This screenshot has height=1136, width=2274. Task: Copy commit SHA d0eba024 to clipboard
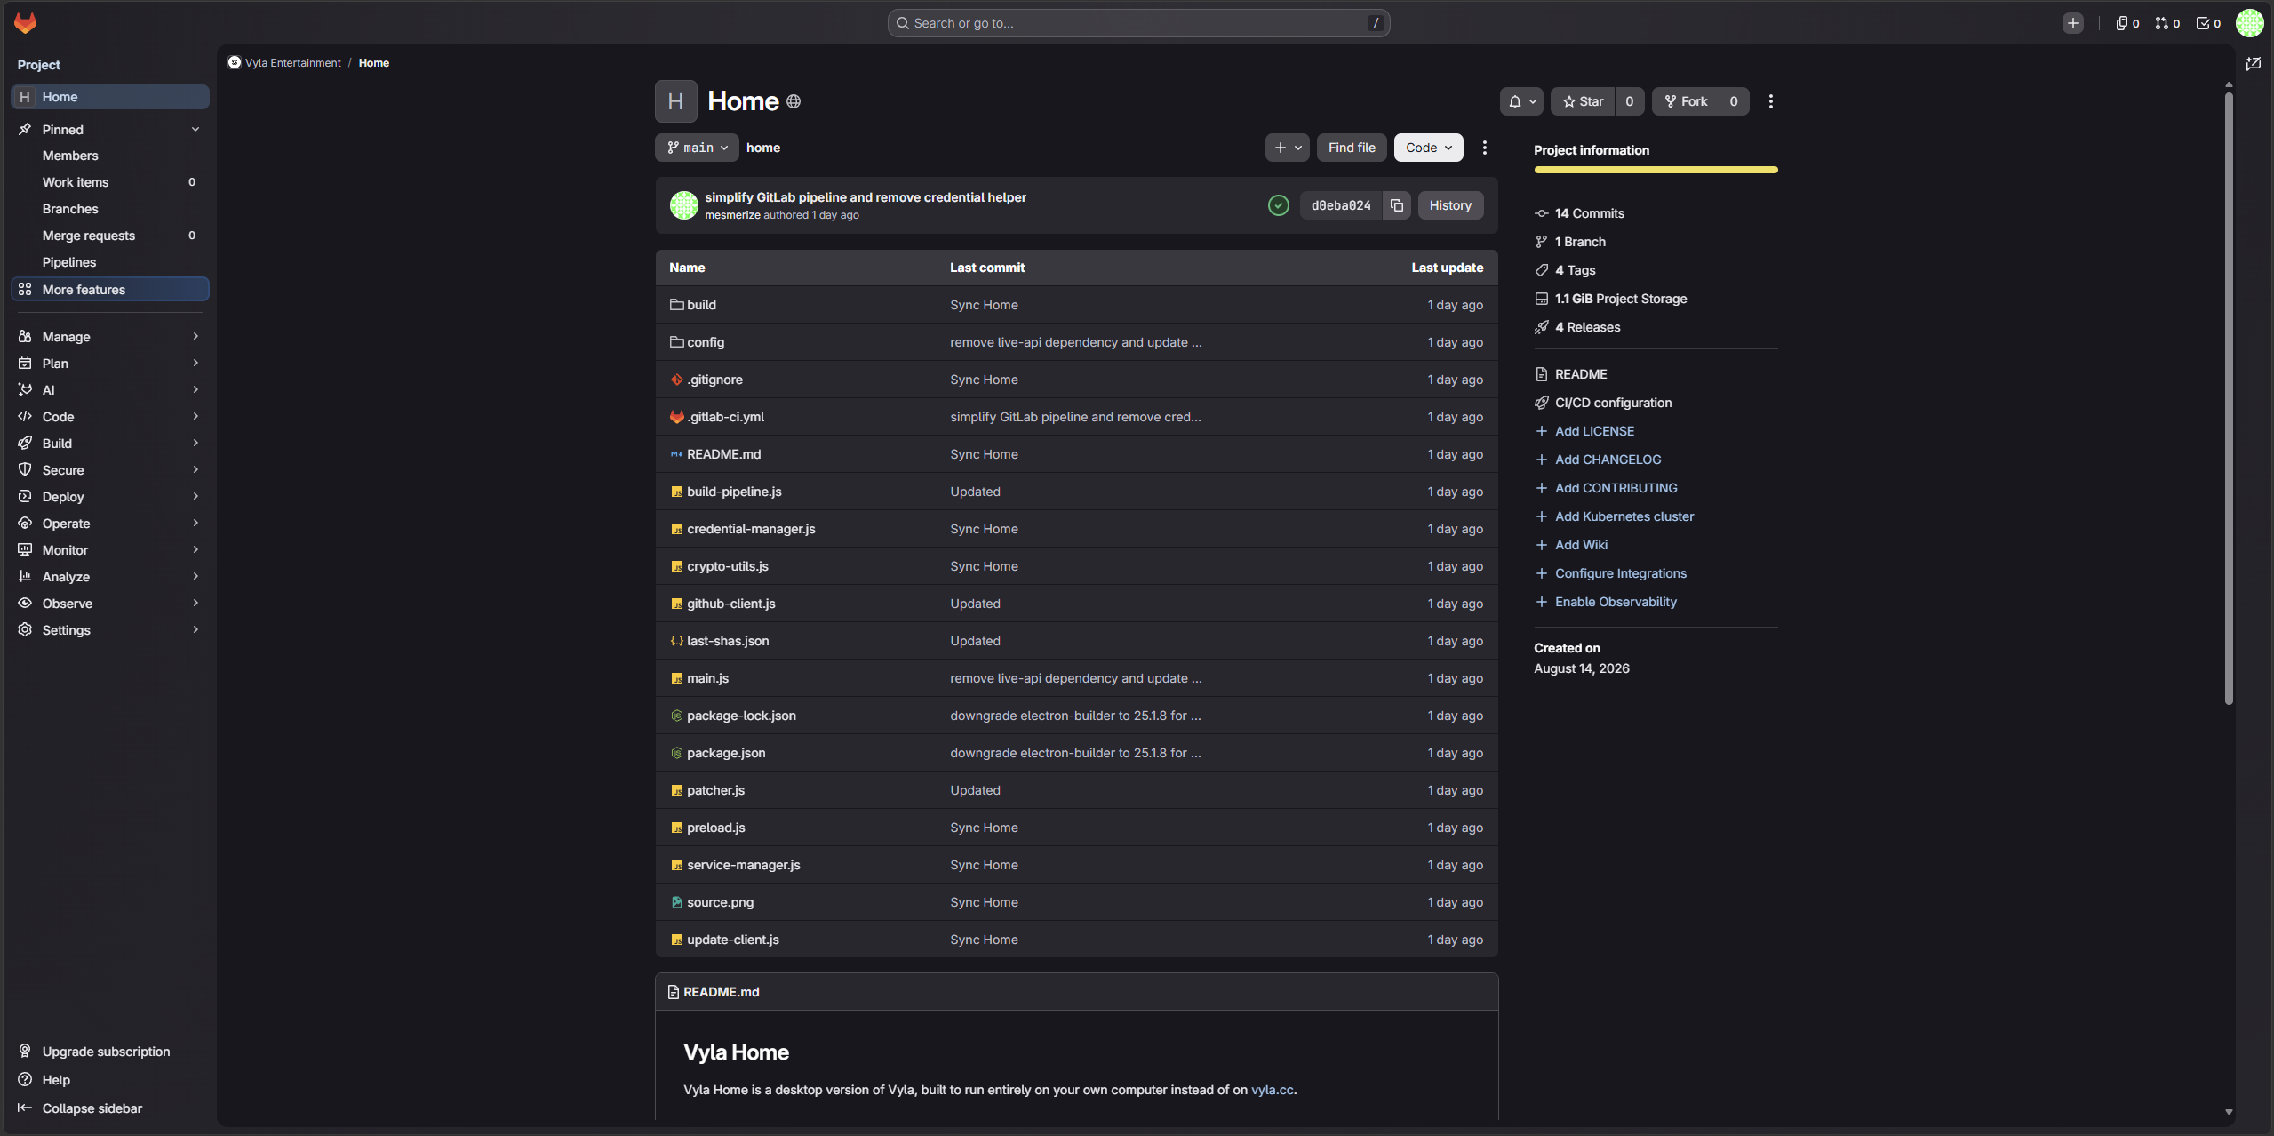(1397, 205)
